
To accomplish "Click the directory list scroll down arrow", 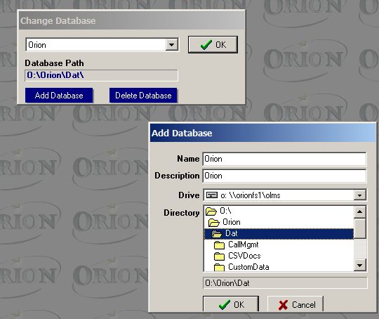I will pyautogui.click(x=359, y=266).
